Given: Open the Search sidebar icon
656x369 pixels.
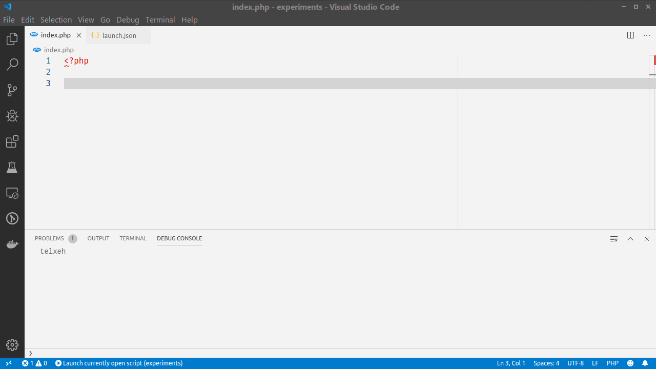Looking at the screenshot, I should tap(12, 64).
